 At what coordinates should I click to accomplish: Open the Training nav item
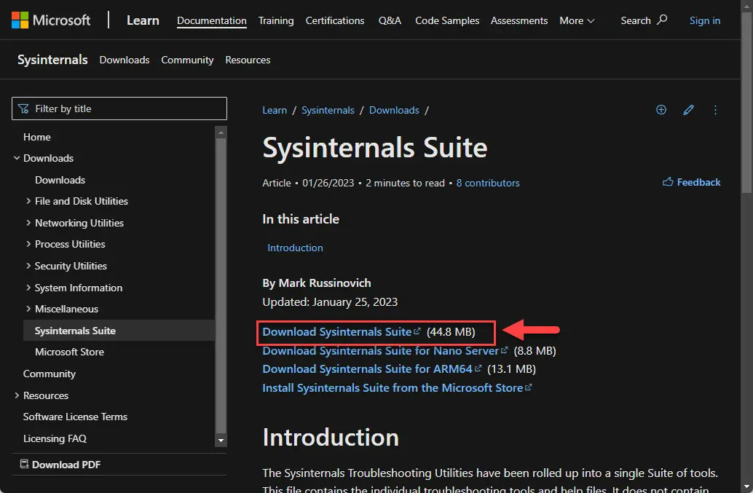click(x=276, y=20)
